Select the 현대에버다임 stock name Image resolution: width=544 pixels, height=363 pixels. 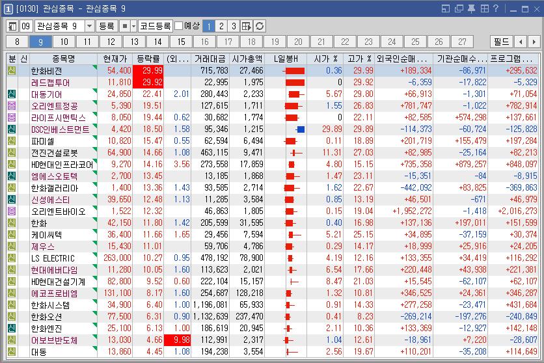click(x=54, y=270)
